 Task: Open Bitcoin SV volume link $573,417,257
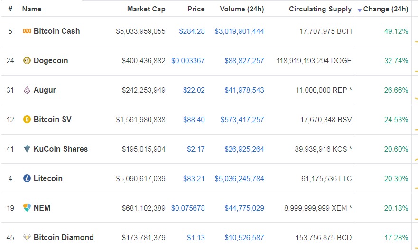[242, 120]
